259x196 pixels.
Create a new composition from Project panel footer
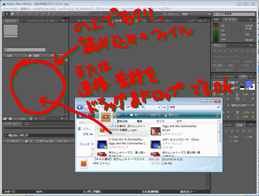tap(16, 119)
